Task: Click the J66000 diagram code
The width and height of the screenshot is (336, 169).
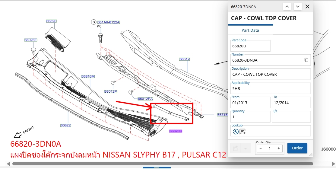Action: [x=328, y=149]
